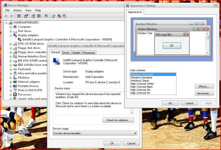The height and width of the screenshot is (150, 221).
Task: Choose High Contrast White scheme
Action: pos(153,84)
